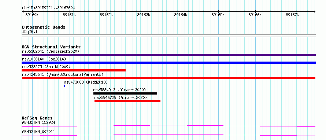Click the RefSeq Genes track title
This screenshot has height=140, width=326.
tap(37, 118)
